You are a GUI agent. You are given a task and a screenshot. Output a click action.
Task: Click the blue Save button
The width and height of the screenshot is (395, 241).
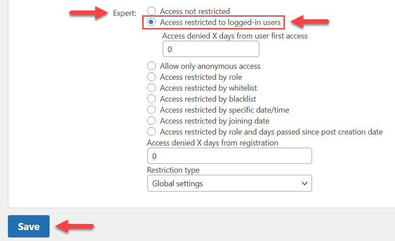click(29, 227)
